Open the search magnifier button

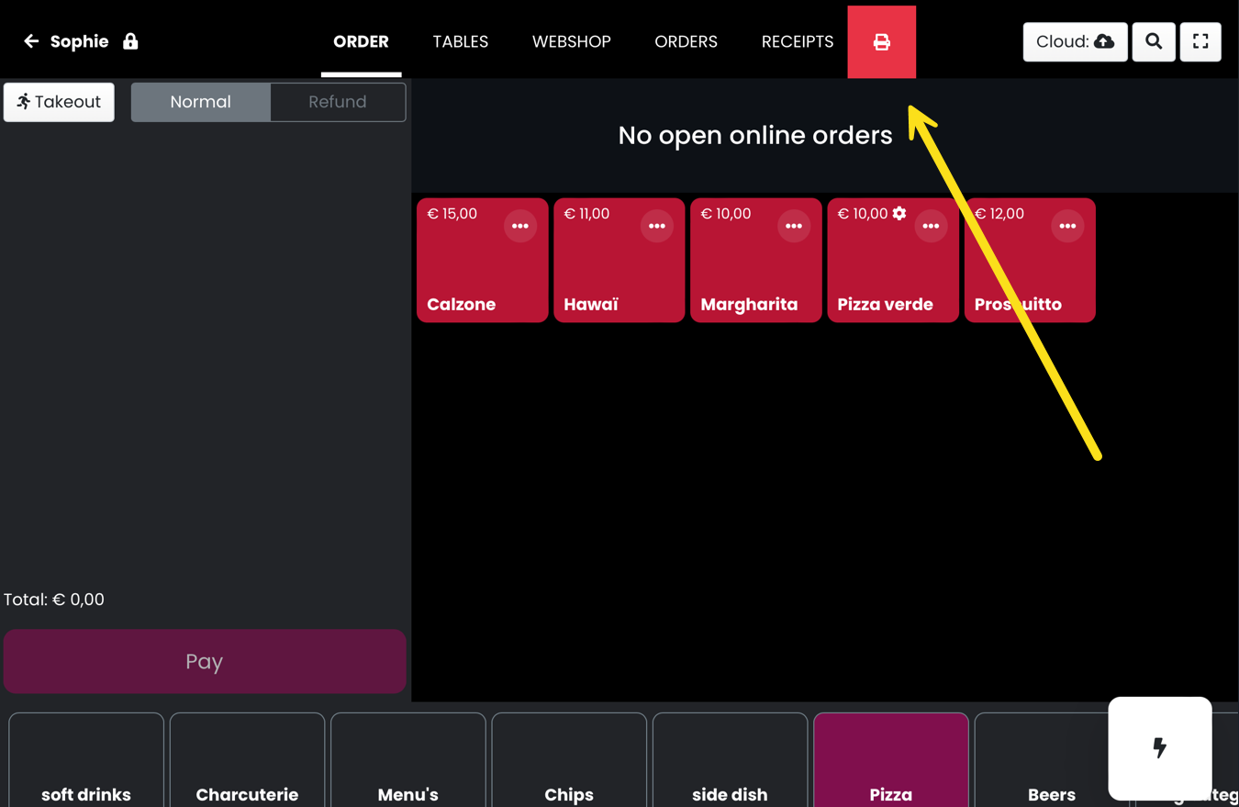click(x=1154, y=41)
